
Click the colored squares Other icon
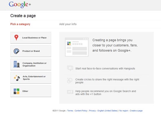click(x=16, y=91)
